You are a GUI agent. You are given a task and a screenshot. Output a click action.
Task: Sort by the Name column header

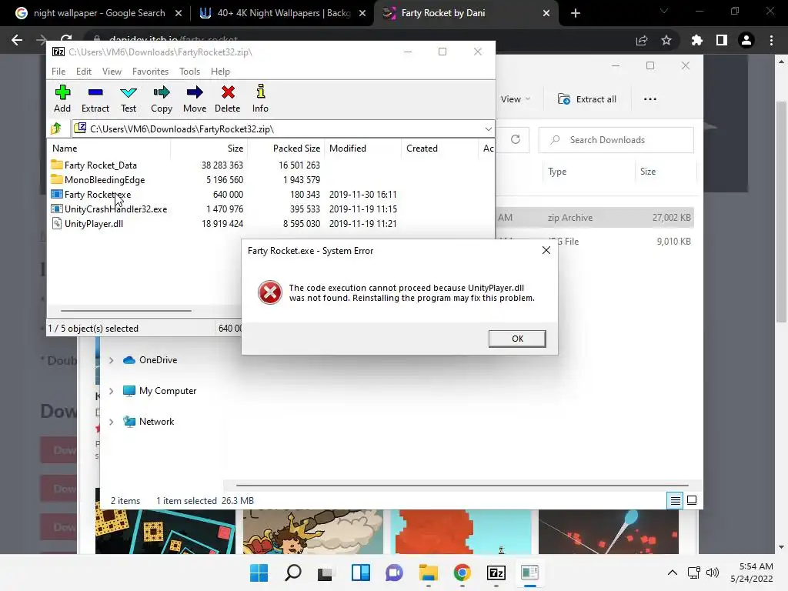[65, 149]
